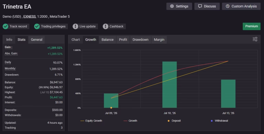Screen dimensions: 264x134
Task: Click the green Premium button
Action: pyautogui.click(x=252, y=26)
